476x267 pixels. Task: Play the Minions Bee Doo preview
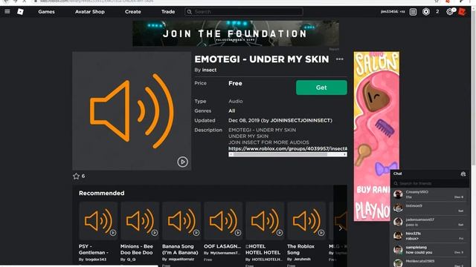click(155, 233)
